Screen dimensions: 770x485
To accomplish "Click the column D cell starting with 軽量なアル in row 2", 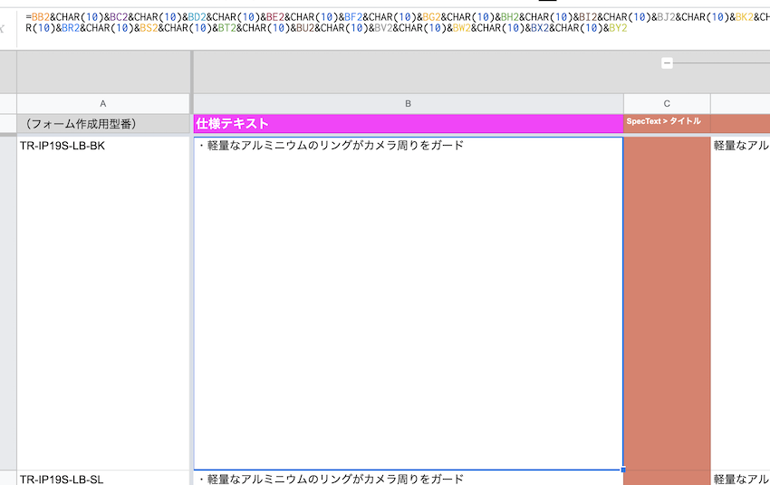I will coord(741,146).
